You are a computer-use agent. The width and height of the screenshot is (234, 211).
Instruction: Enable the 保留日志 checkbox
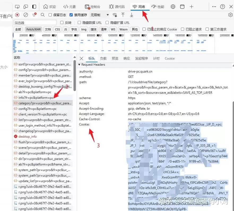coord(50,15)
